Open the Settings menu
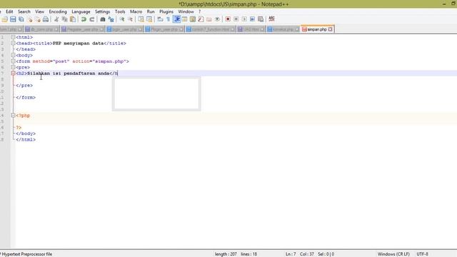 (x=102, y=11)
